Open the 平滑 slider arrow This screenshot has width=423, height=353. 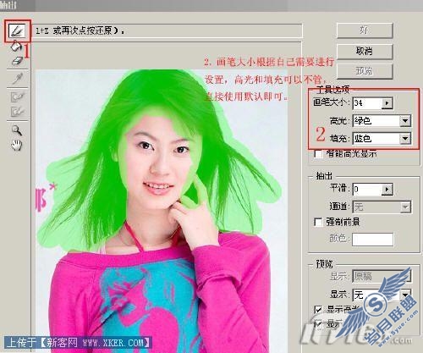point(387,190)
